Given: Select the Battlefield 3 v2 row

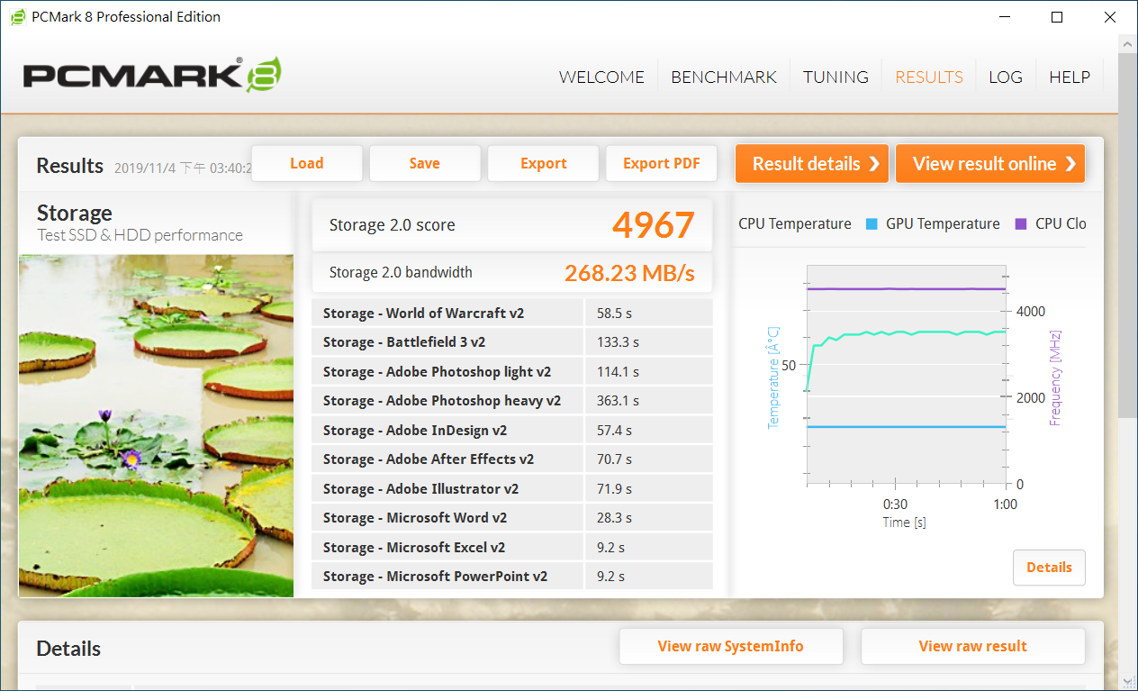Looking at the screenshot, I should tap(511, 342).
